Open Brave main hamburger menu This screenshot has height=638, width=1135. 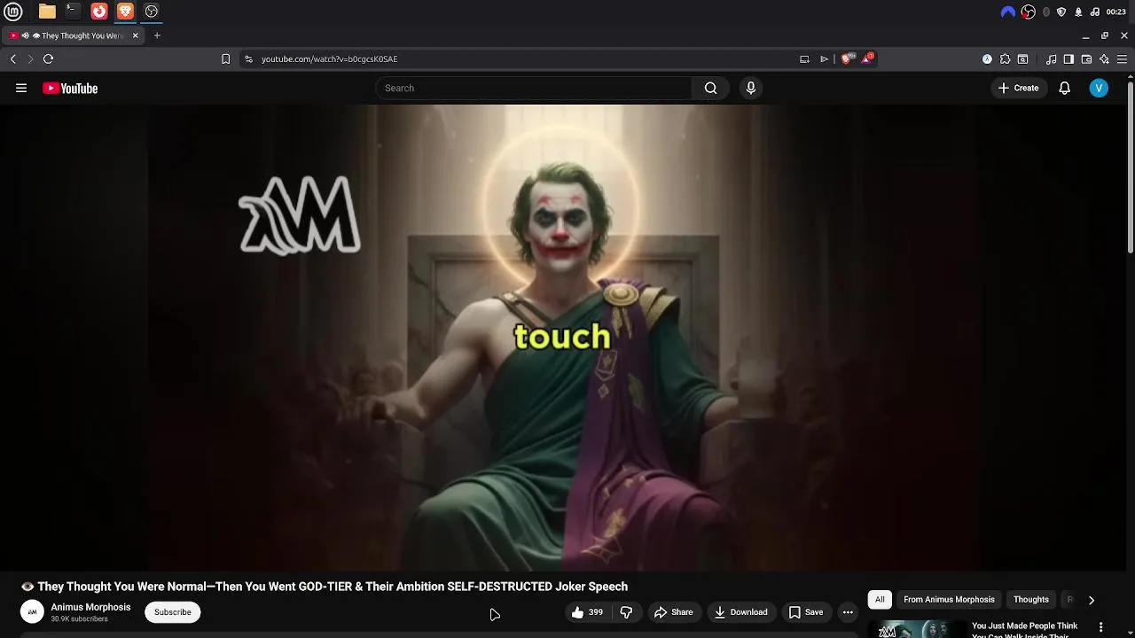[x=1122, y=59]
